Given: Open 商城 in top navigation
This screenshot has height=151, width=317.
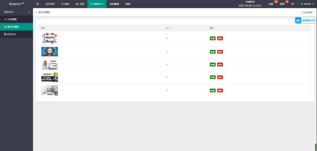Looking at the screenshot, I should point(128,4).
